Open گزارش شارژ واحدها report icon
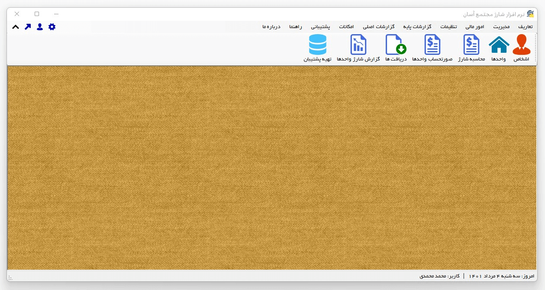The image size is (545, 290). (358, 48)
